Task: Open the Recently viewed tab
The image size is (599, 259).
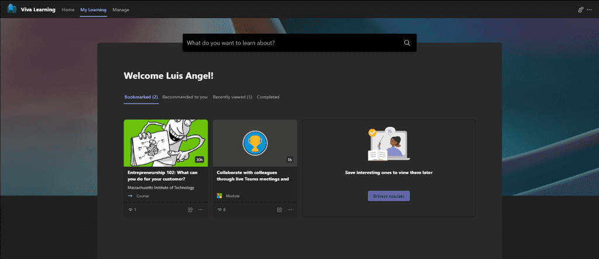Action: (x=232, y=97)
